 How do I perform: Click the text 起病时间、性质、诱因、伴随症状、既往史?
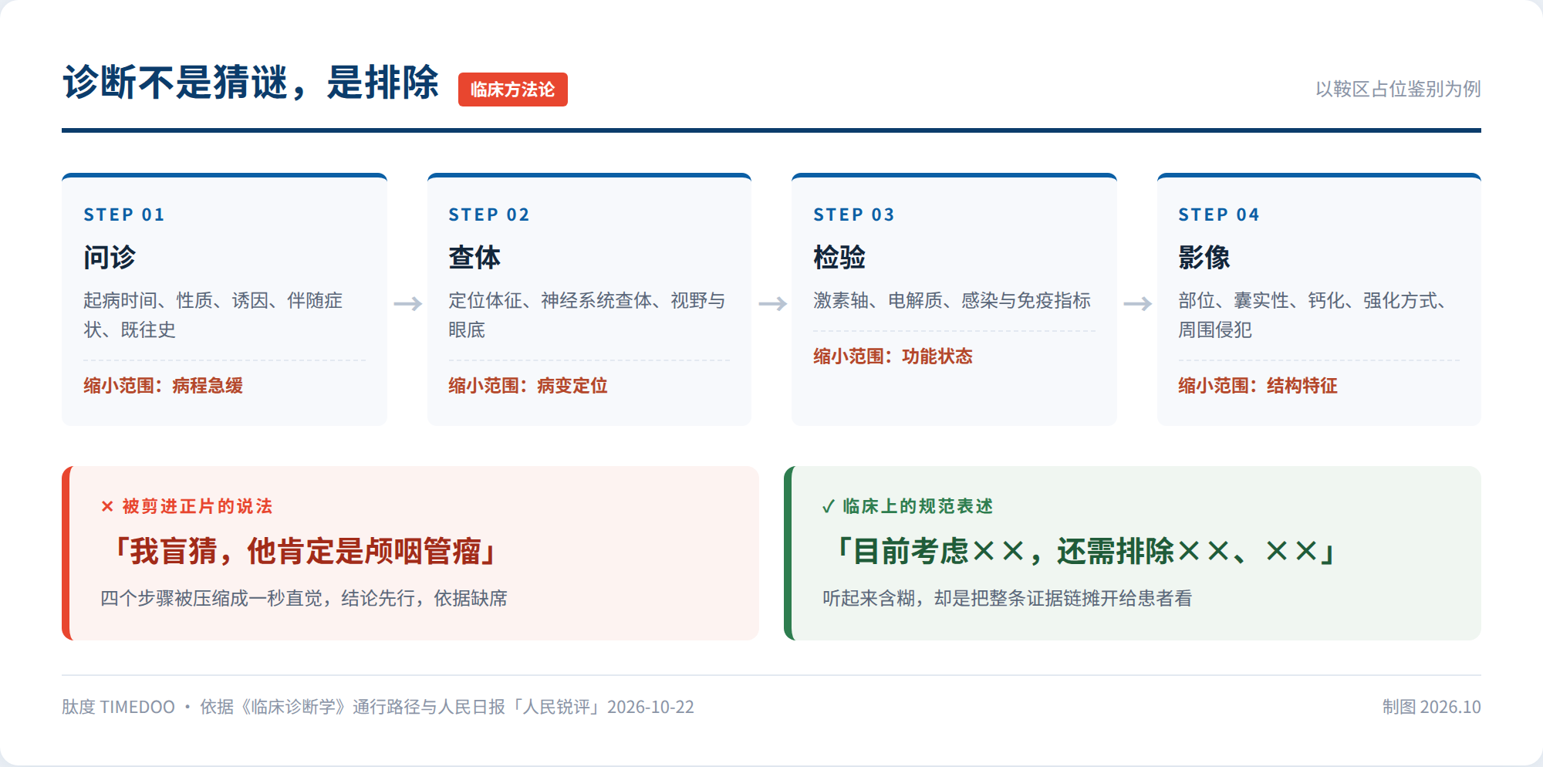pos(213,315)
